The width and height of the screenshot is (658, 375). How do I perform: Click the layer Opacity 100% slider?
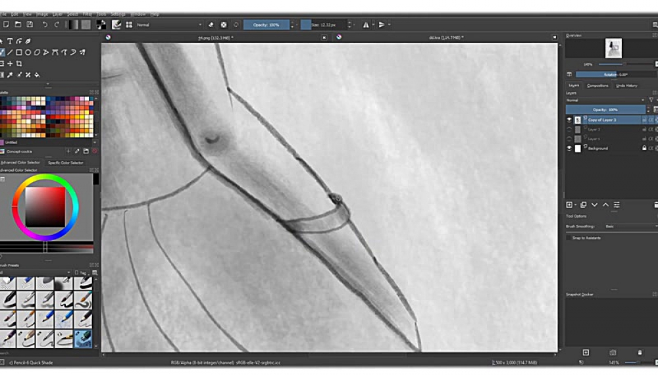pyautogui.click(x=605, y=109)
